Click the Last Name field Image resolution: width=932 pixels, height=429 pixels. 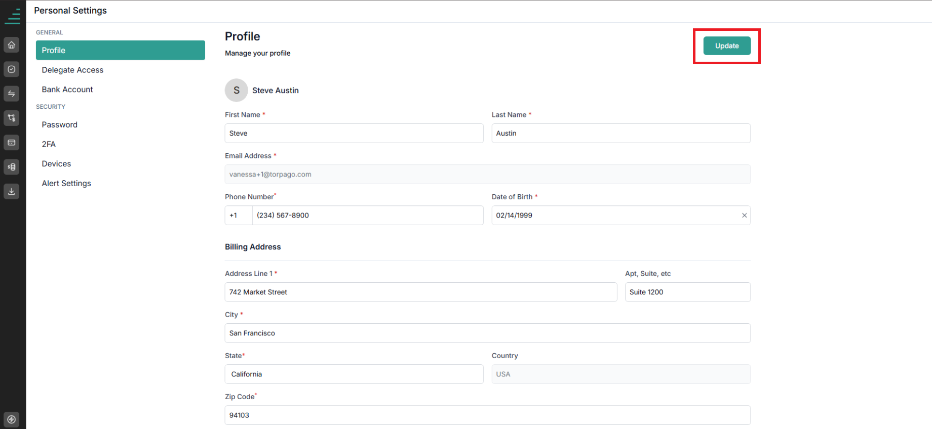621,134
